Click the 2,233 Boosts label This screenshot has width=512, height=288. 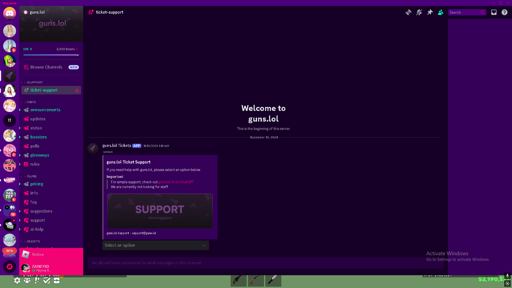click(66, 49)
